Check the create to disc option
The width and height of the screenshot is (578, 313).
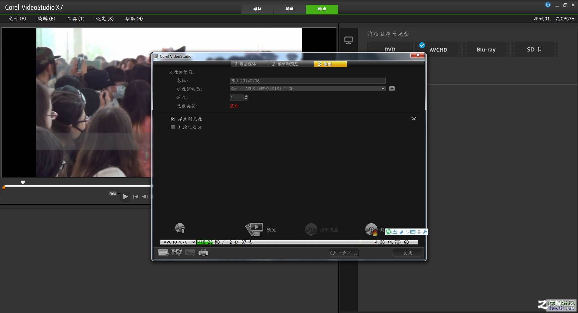pos(173,119)
